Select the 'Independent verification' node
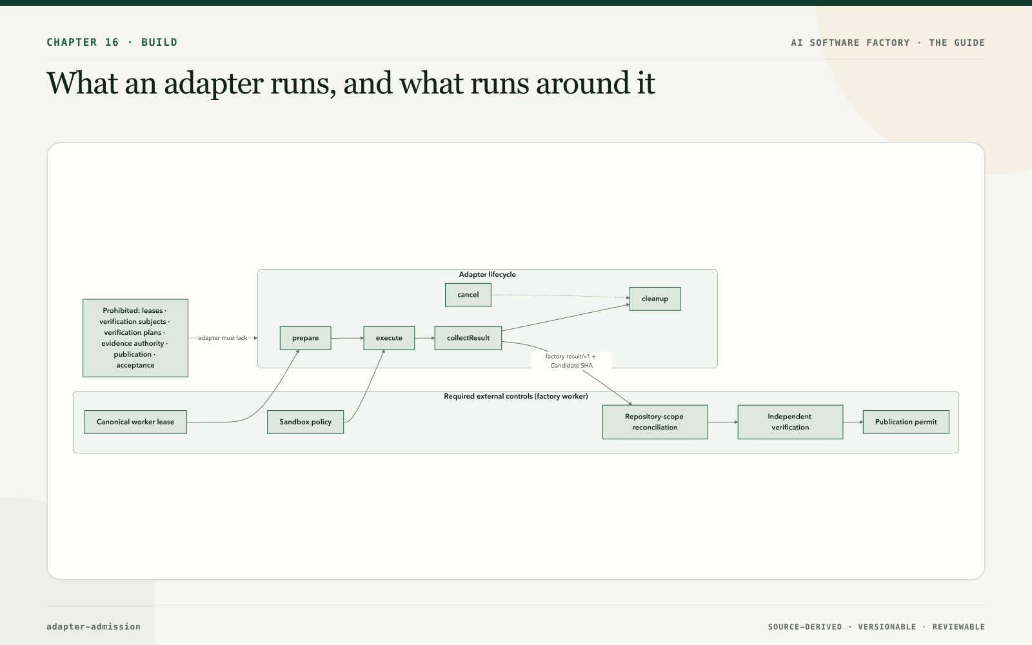Image resolution: width=1032 pixels, height=645 pixels. click(790, 422)
